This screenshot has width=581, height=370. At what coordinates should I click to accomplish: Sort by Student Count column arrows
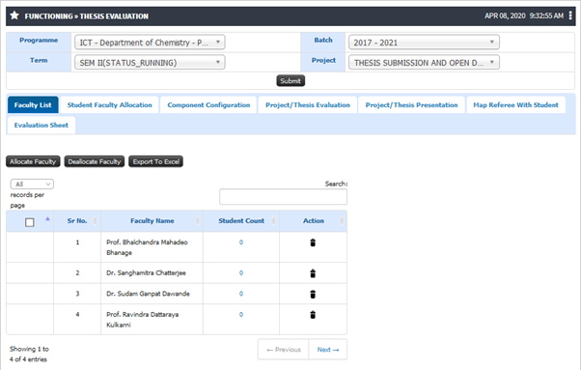[x=273, y=221]
